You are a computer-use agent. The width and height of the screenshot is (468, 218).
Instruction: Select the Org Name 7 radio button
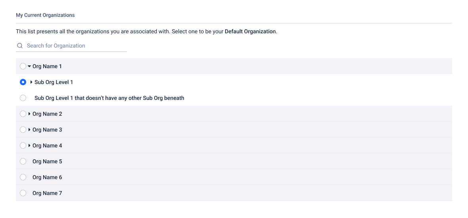click(23, 193)
